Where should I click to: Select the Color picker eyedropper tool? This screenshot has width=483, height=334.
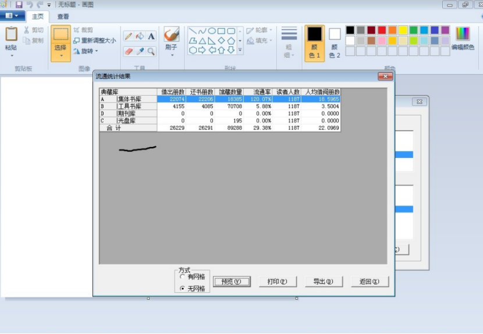tap(140, 52)
